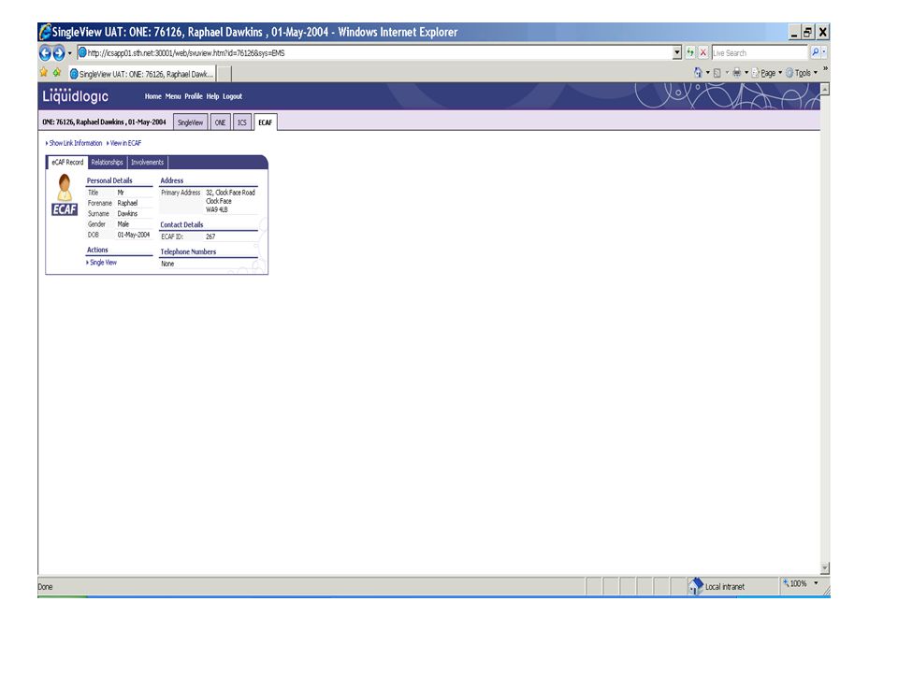Click the page scrollbar down arrow
Viewport: 898px width, 673px height.
[x=825, y=568]
